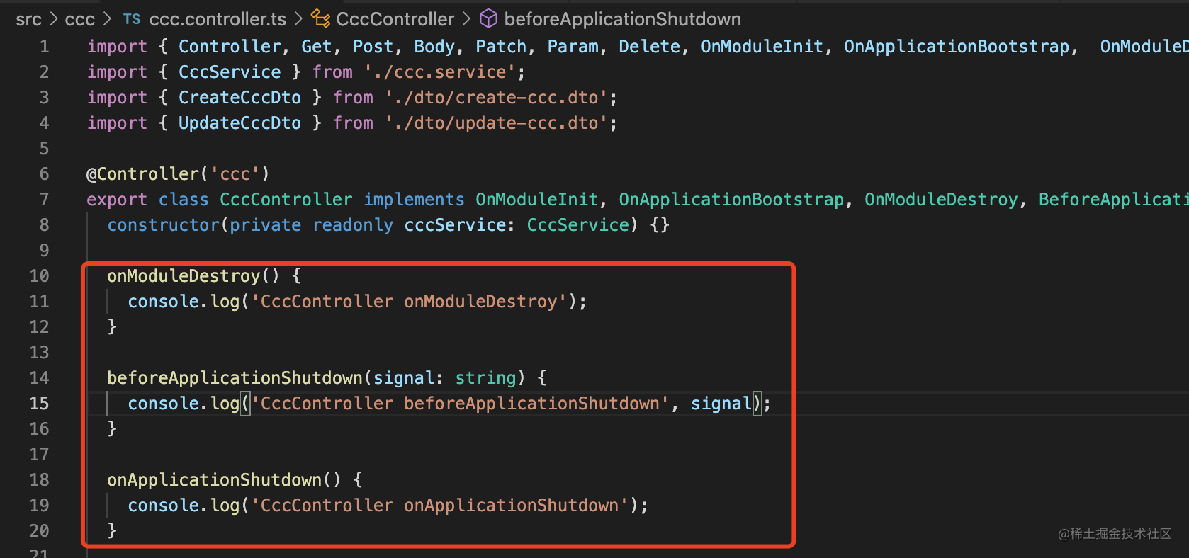Click the class symbol icon before CccController
The width and height of the screenshot is (1189, 558).
pos(321,19)
